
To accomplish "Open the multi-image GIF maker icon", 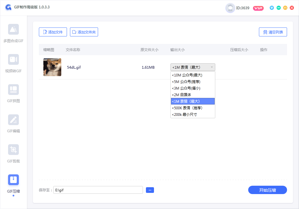I will [x=13, y=29].
